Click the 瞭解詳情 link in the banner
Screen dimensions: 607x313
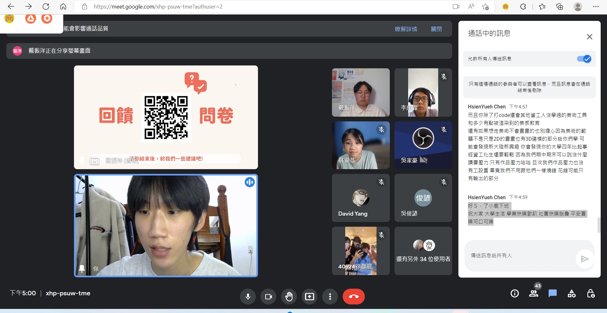click(x=406, y=29)
